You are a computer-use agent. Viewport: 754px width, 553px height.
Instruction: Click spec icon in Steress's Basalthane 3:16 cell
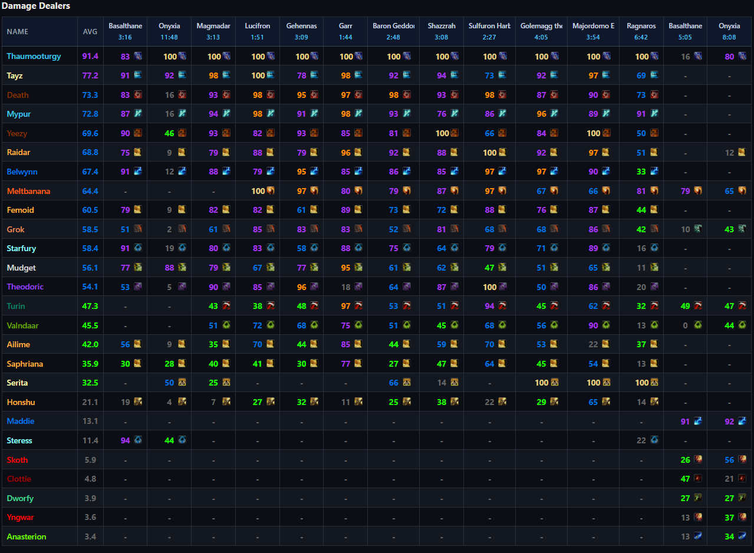(x=138, y=440)
